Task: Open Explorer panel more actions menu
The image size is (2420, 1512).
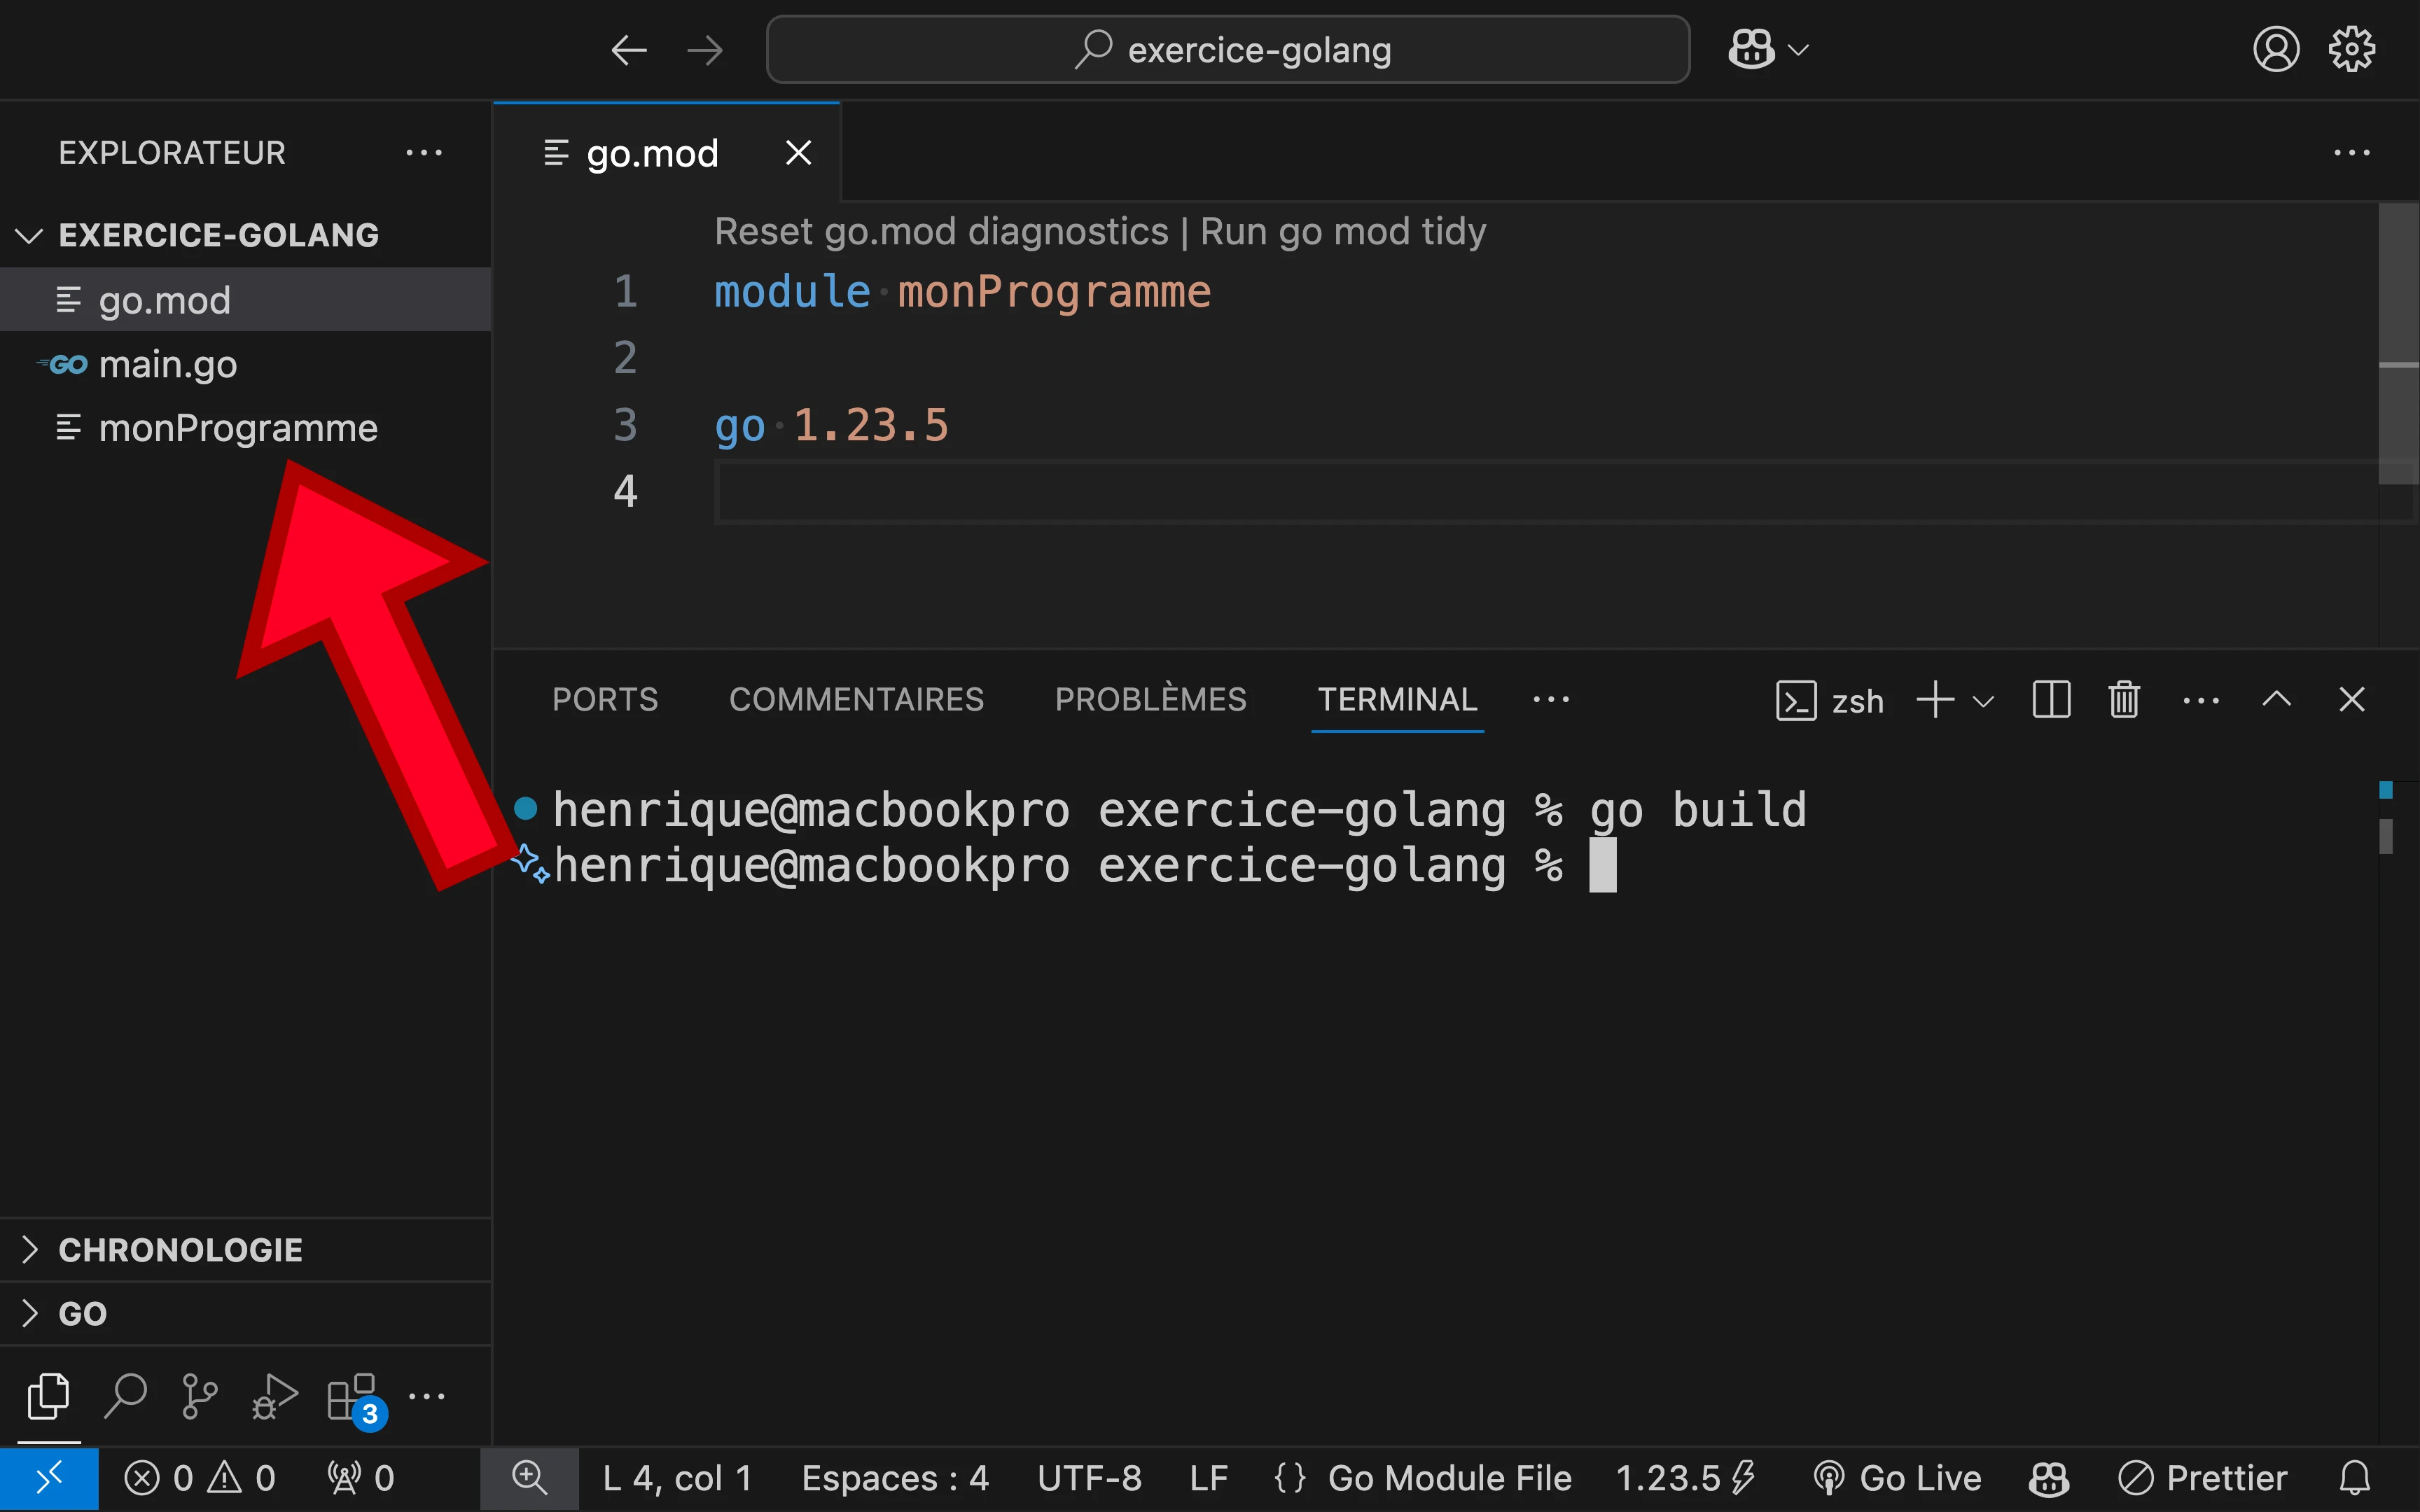Action: pos(424,153)
